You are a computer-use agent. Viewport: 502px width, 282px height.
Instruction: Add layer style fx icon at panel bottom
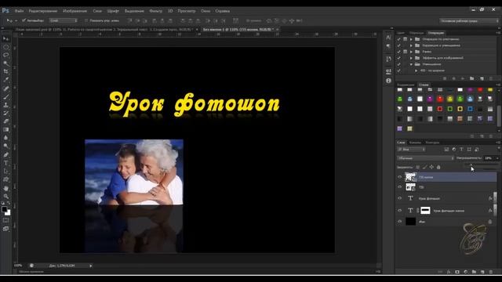pyautogui.click(x=449, y=272)
